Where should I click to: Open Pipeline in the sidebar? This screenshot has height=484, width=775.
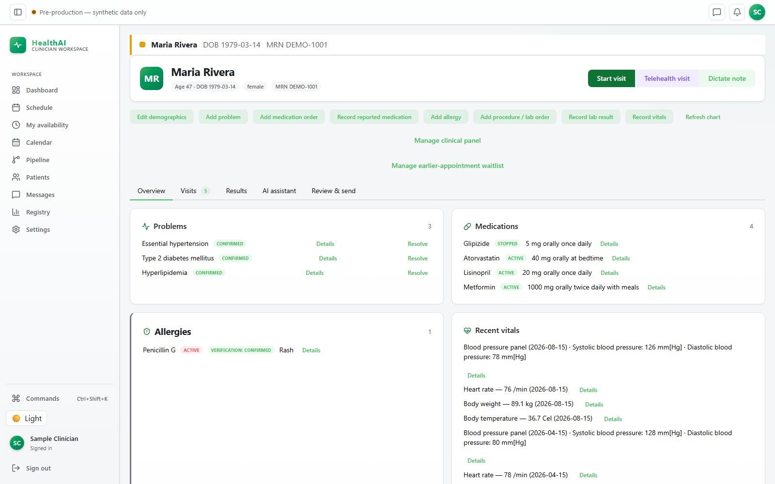coord(60,160)
